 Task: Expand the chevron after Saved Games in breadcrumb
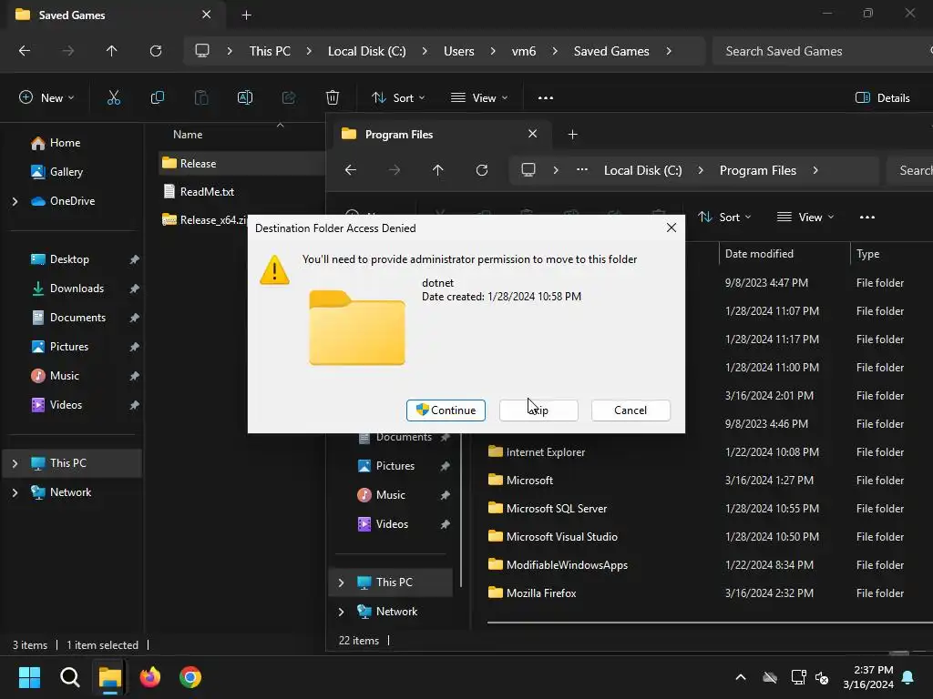click(x=669, y=51)
